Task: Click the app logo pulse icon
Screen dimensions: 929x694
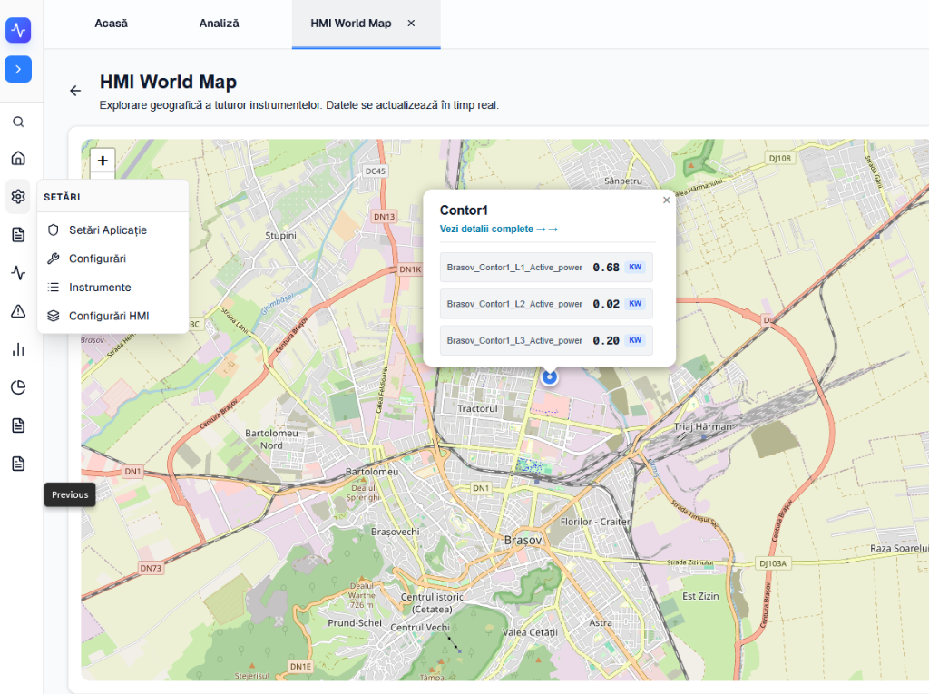Action: tap(18, 30)
